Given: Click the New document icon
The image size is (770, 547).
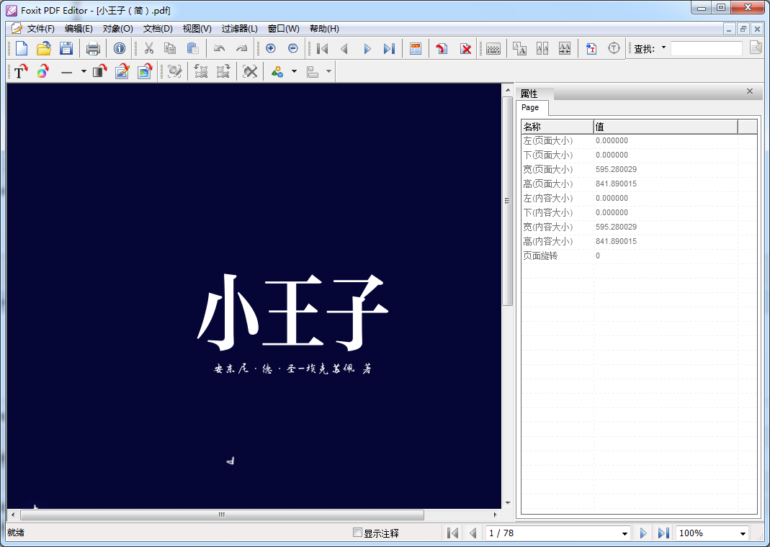Looking at the screenshot, I should [22, 49].
